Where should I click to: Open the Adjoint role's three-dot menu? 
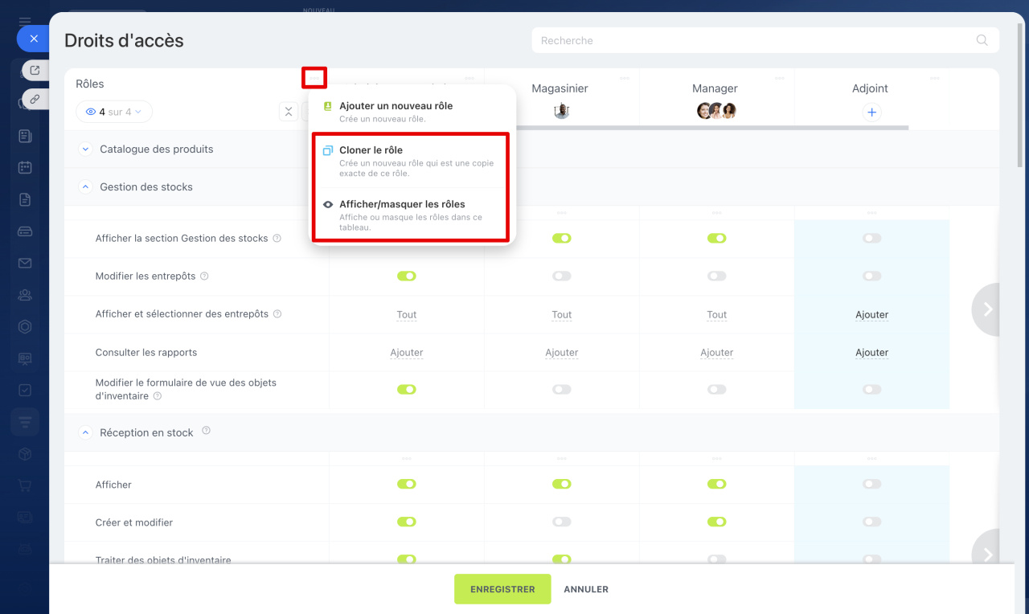pos(934,78)
